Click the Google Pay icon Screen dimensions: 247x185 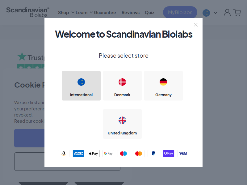108,153
